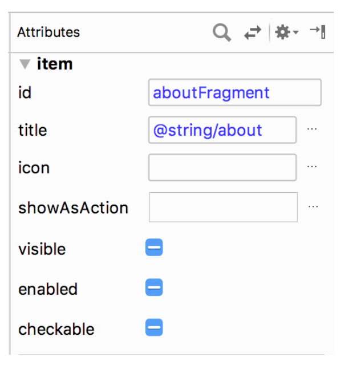Image resolution: width=349 pixels, height=365 pixels.
Task: Toggle the enabled checkbox
Action: pyautogui.click(x=154, y=288)
